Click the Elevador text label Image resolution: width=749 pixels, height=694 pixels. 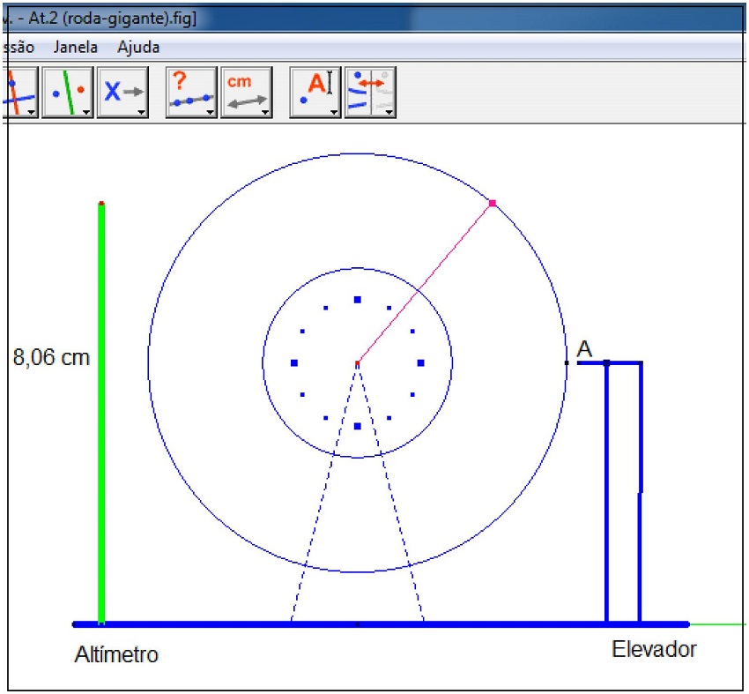pyautogui.click(x=654, y=650)
